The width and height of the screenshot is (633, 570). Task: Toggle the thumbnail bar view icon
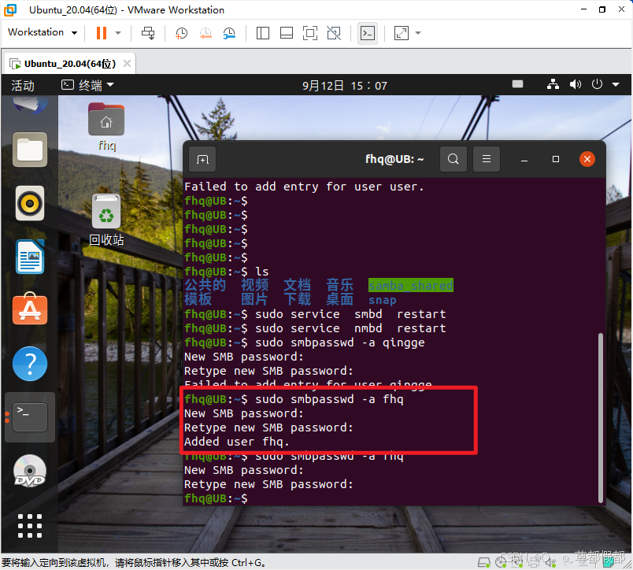(x=287, y=33)
